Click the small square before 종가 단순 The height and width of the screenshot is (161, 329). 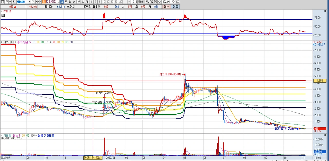[15, 42]
